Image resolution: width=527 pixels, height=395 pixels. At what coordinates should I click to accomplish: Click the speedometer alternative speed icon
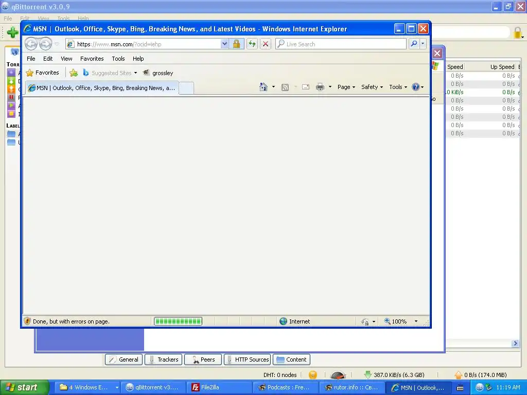[x=338, y=375]
